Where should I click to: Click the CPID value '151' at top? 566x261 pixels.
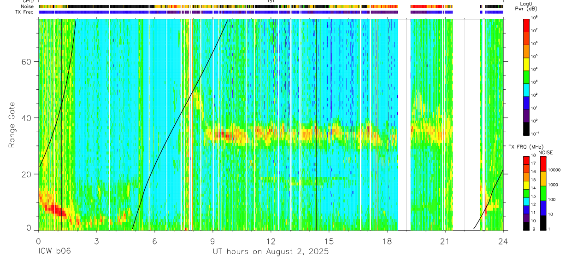[271, 1]
